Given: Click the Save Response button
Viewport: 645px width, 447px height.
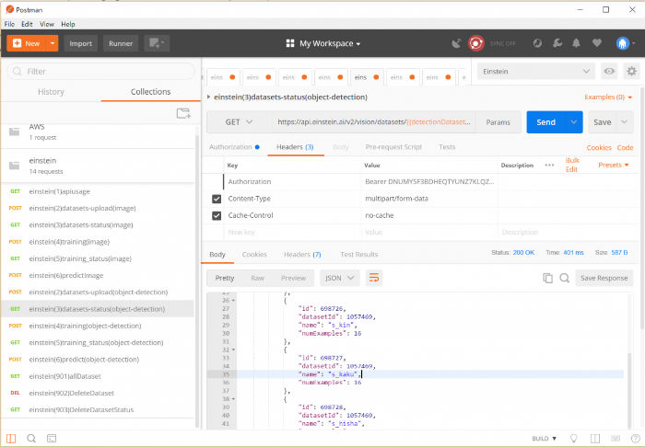Looking at the screenshot, I should (604, 278).
